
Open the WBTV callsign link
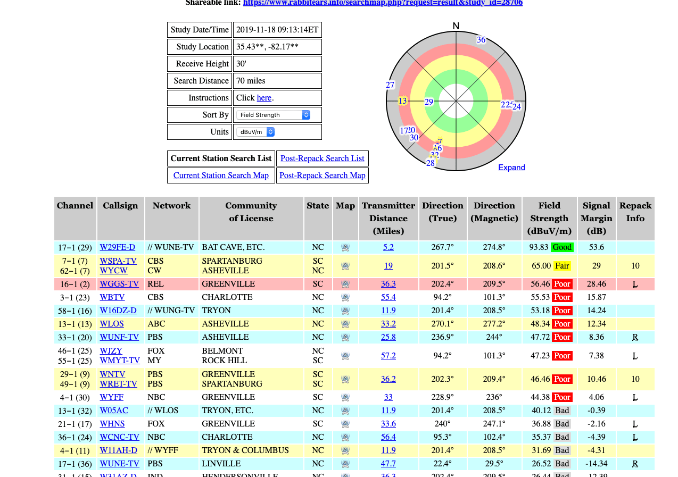pyautogui.click(x=112, y=297)
